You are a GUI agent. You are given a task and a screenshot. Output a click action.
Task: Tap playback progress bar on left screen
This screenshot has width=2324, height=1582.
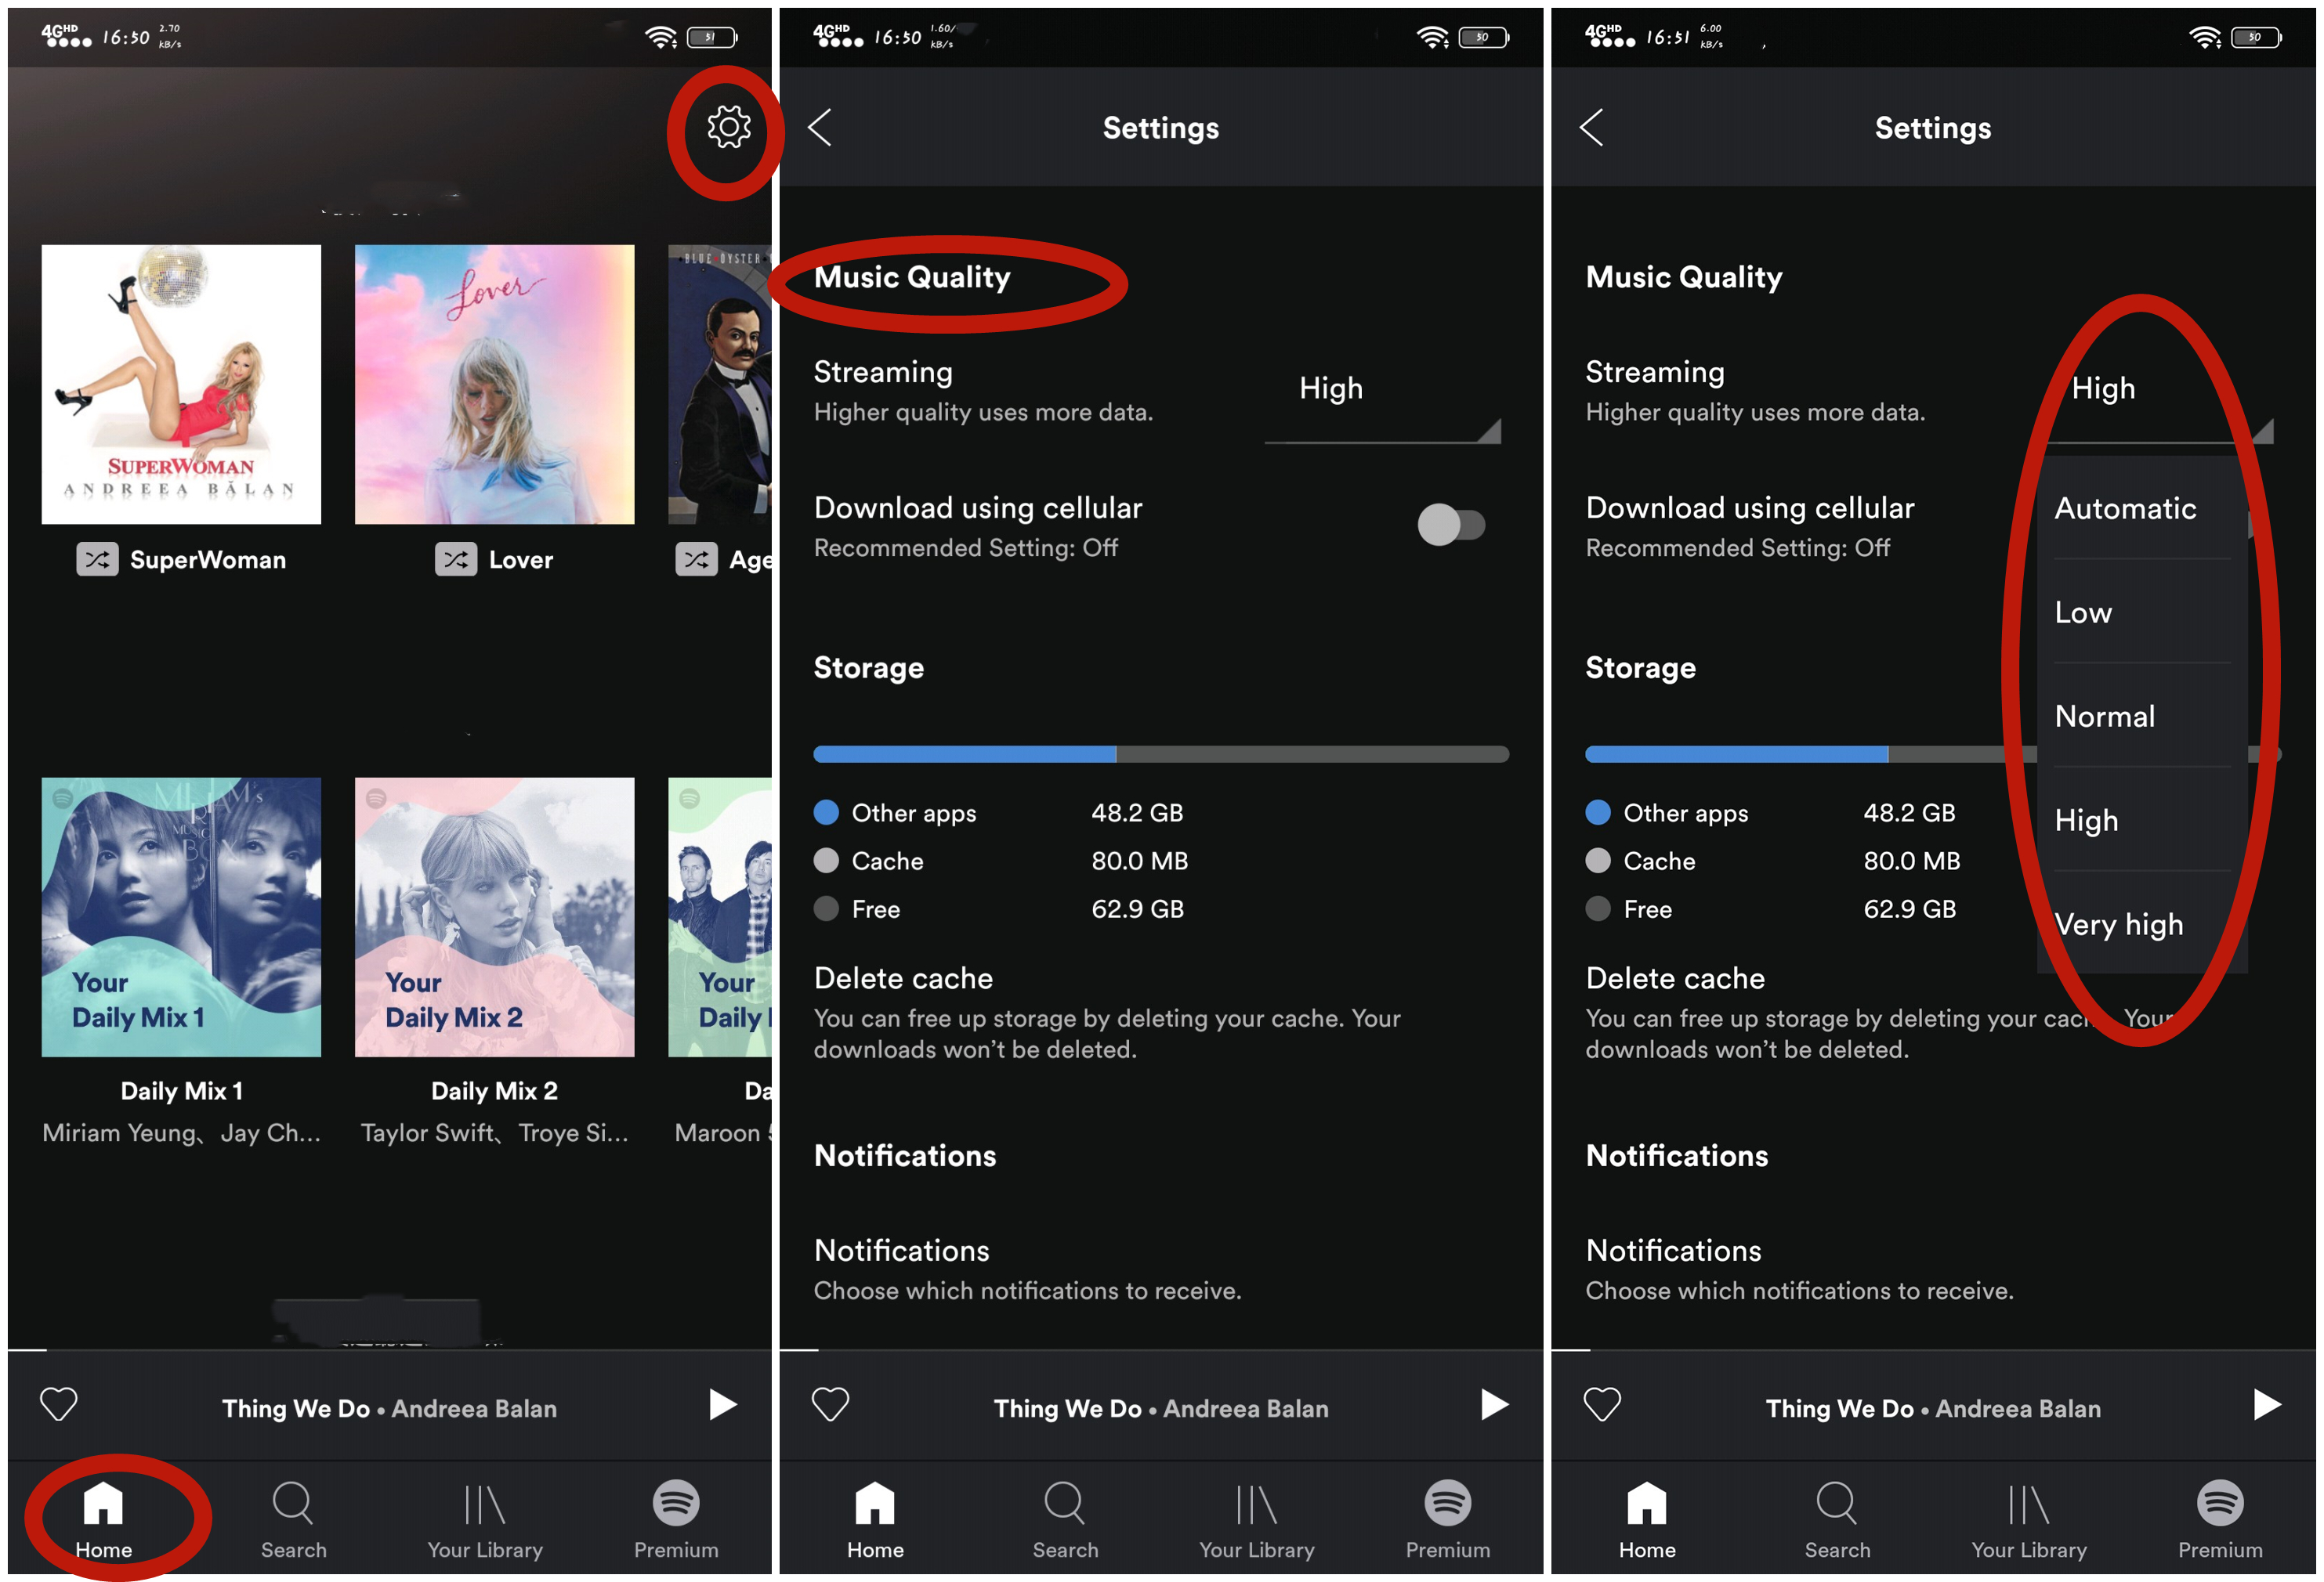(389, 1350)
